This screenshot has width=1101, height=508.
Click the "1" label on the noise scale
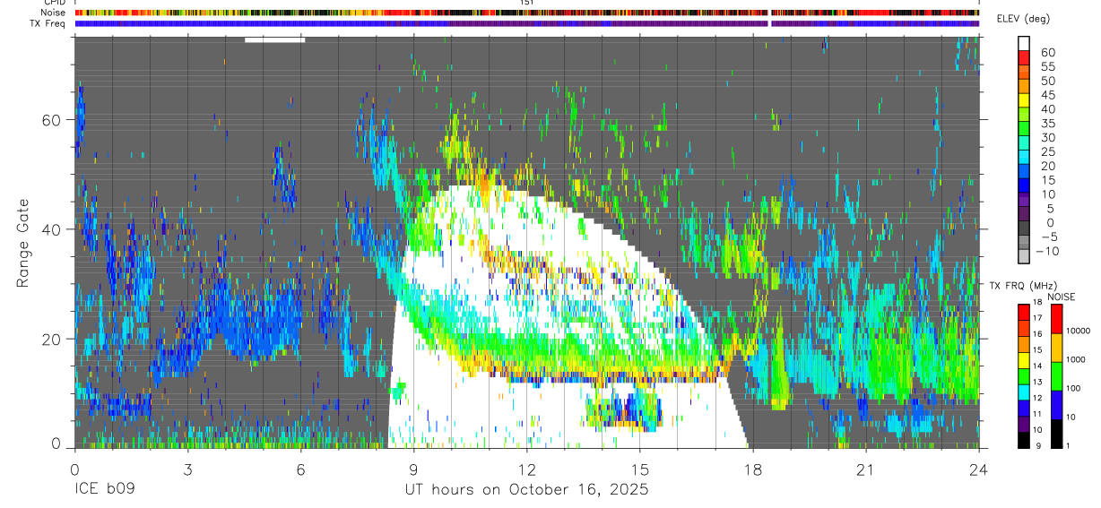pyautogui.click(x=1067, y=445)
